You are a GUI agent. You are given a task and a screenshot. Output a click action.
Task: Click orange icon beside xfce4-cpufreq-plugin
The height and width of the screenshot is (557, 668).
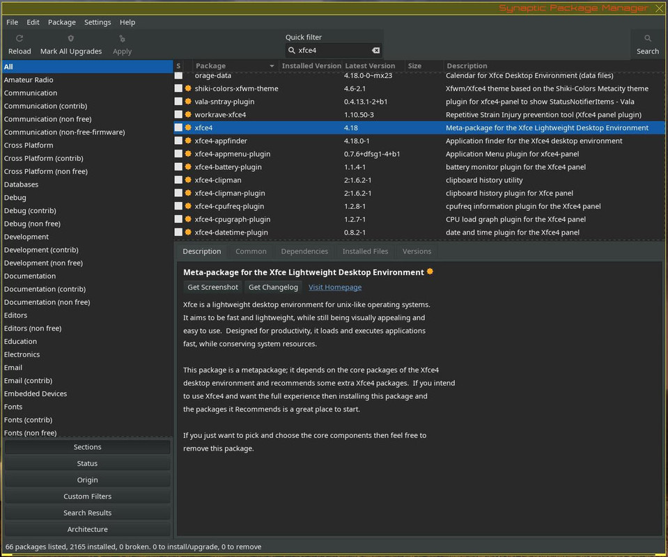click(x=188, y=205)
